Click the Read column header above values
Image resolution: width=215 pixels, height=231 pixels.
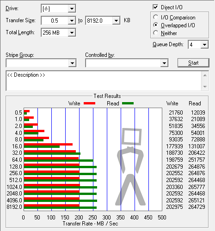(x=195, y=103)
